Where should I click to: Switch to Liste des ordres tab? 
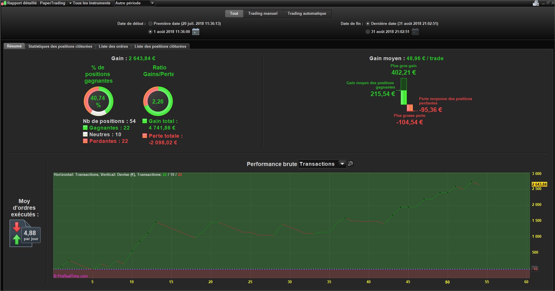coord(113,46)
